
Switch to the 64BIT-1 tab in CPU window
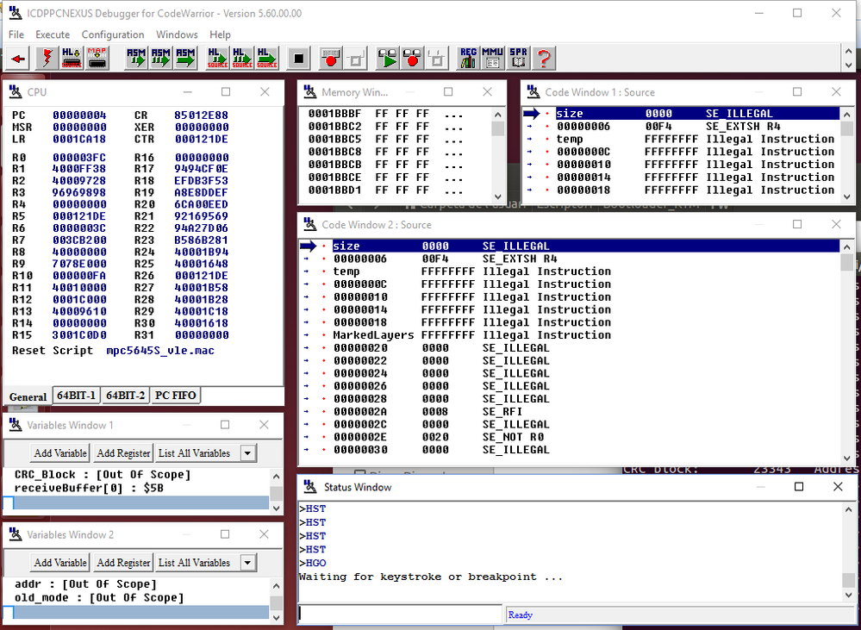coord(77,396)
